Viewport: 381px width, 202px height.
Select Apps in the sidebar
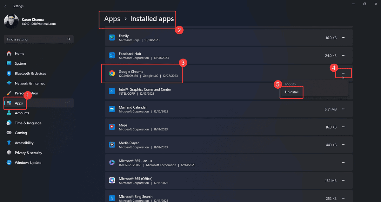pyautogui.click(x=39, y=103)
